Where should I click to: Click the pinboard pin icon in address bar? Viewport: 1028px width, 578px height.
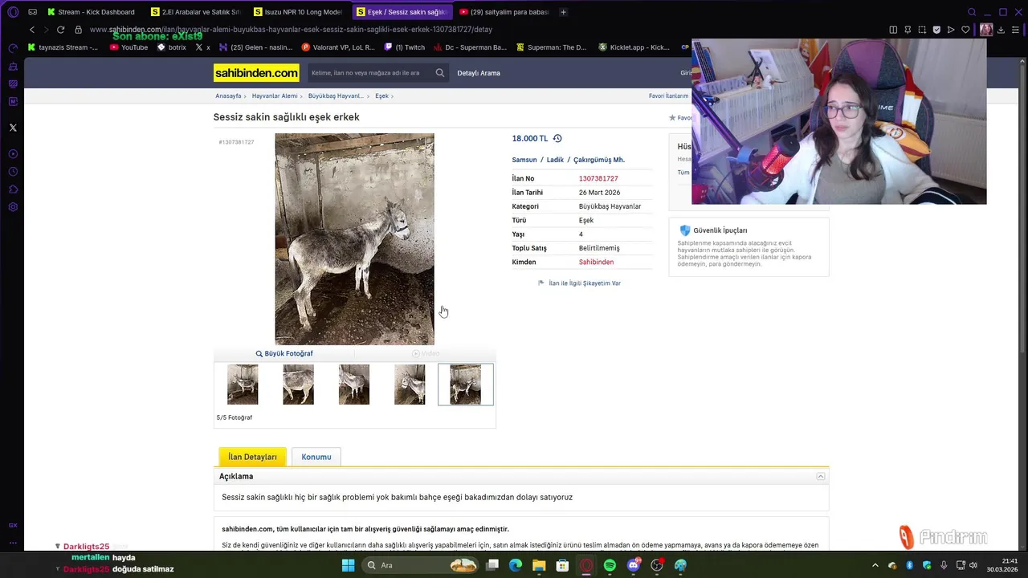pyautogui.click(x=908, y=30)
